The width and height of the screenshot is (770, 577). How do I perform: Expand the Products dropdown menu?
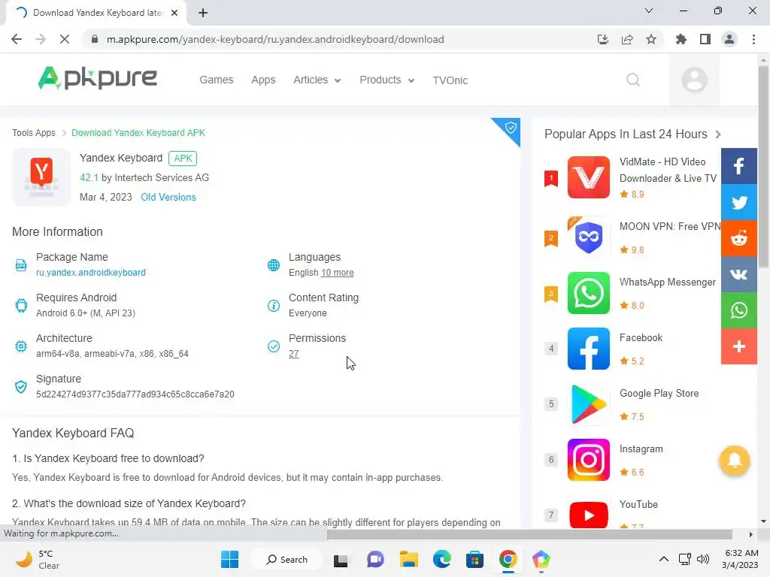click(x=387, y=80)
